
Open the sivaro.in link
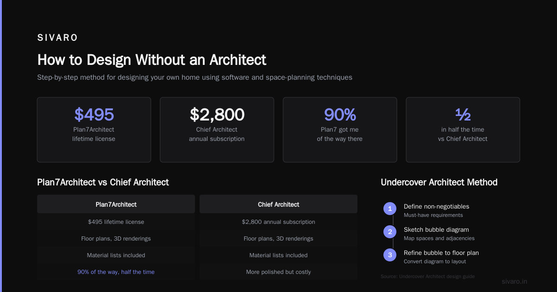515,281
